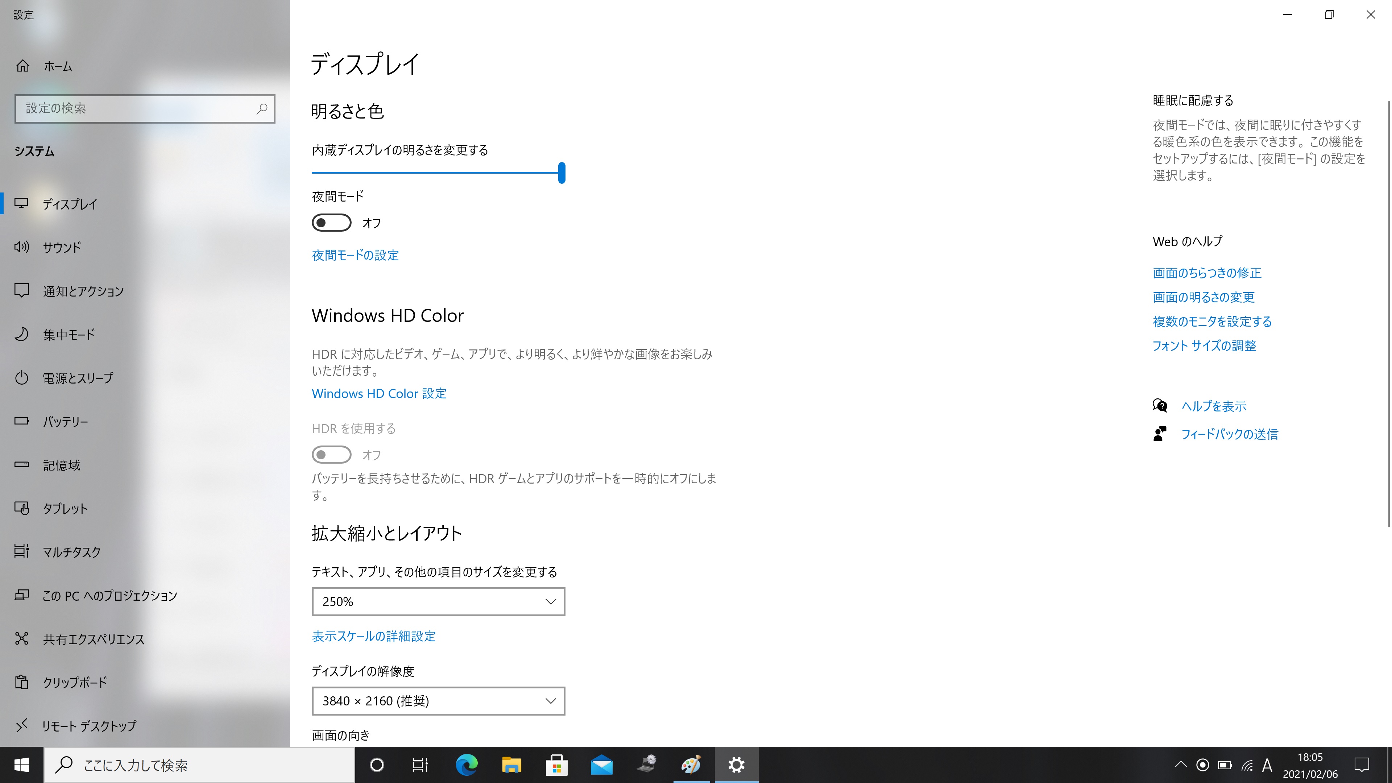Viewport: 1392px width, 783px height.
Task: Open 画面の明るさの変更 help link
Action: (x=1203, y=297)
